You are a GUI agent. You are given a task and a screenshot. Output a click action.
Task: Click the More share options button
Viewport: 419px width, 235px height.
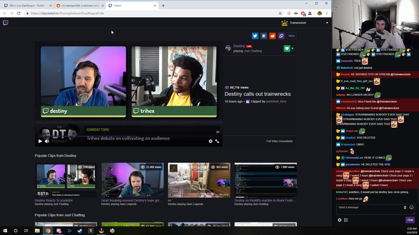(x=291, y=36)
